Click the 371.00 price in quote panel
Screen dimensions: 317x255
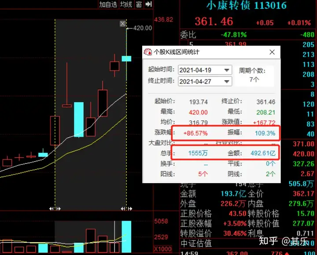[x=303, y=144]
